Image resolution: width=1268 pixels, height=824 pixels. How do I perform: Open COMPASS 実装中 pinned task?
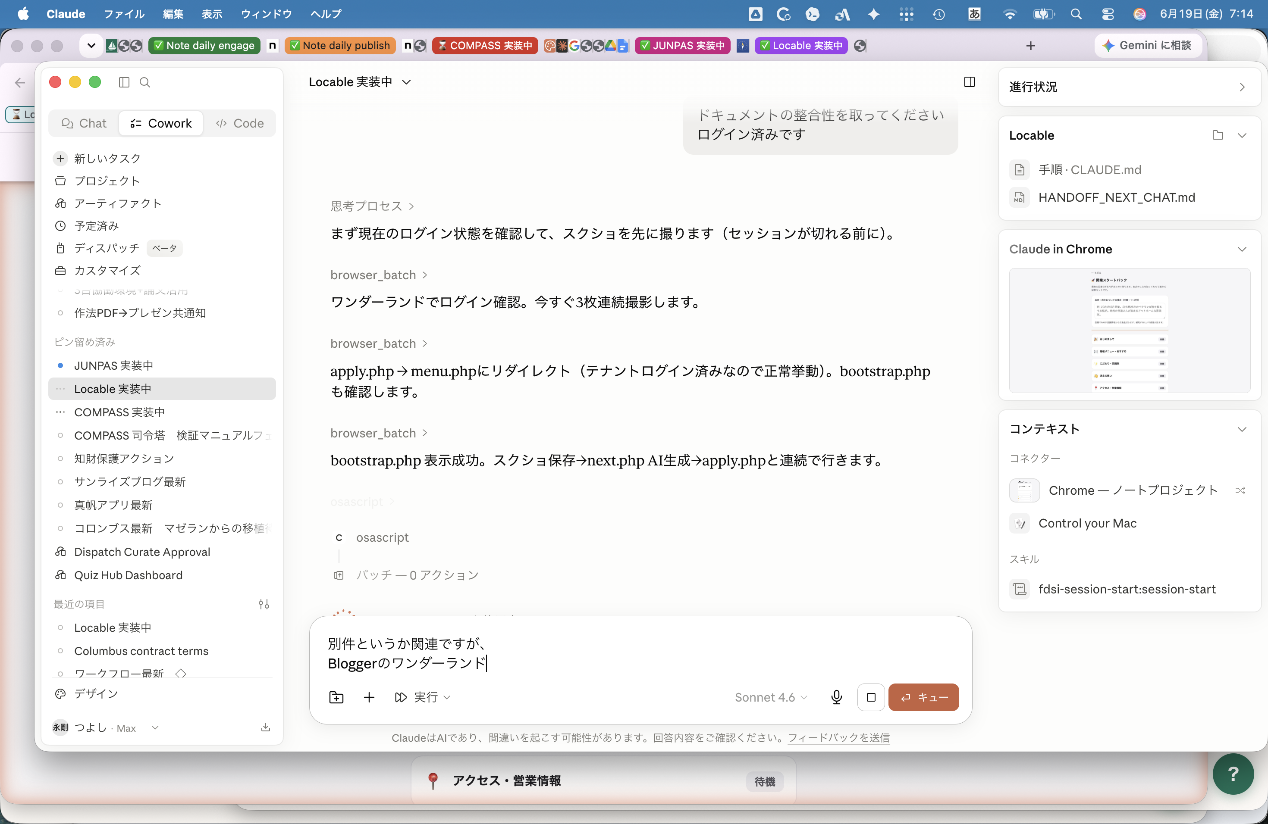[x=161, y=412]
